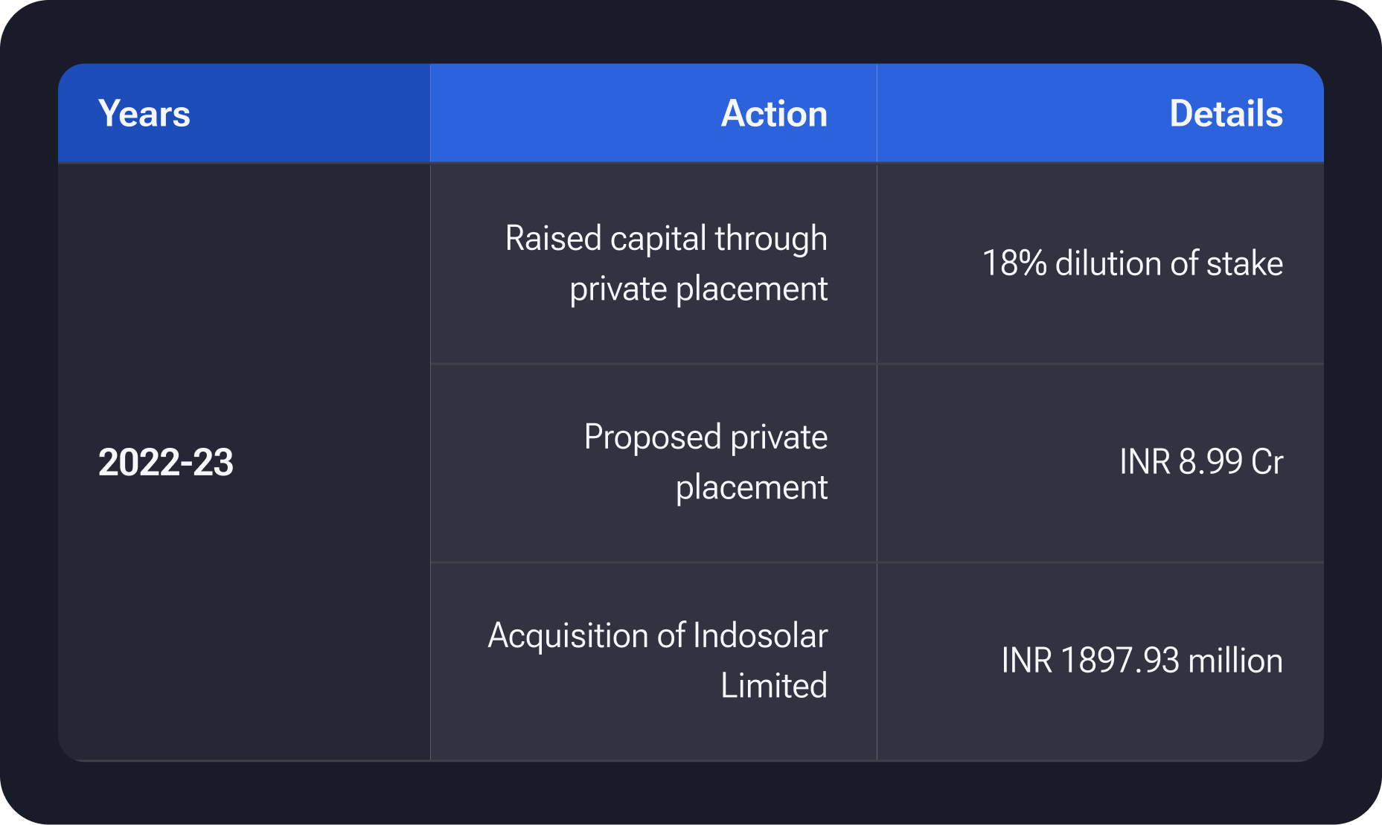This screenshot has width=1382, height=825.
Task: Click the word "stake" in the first Details row
Action: tap(1244, 263)
